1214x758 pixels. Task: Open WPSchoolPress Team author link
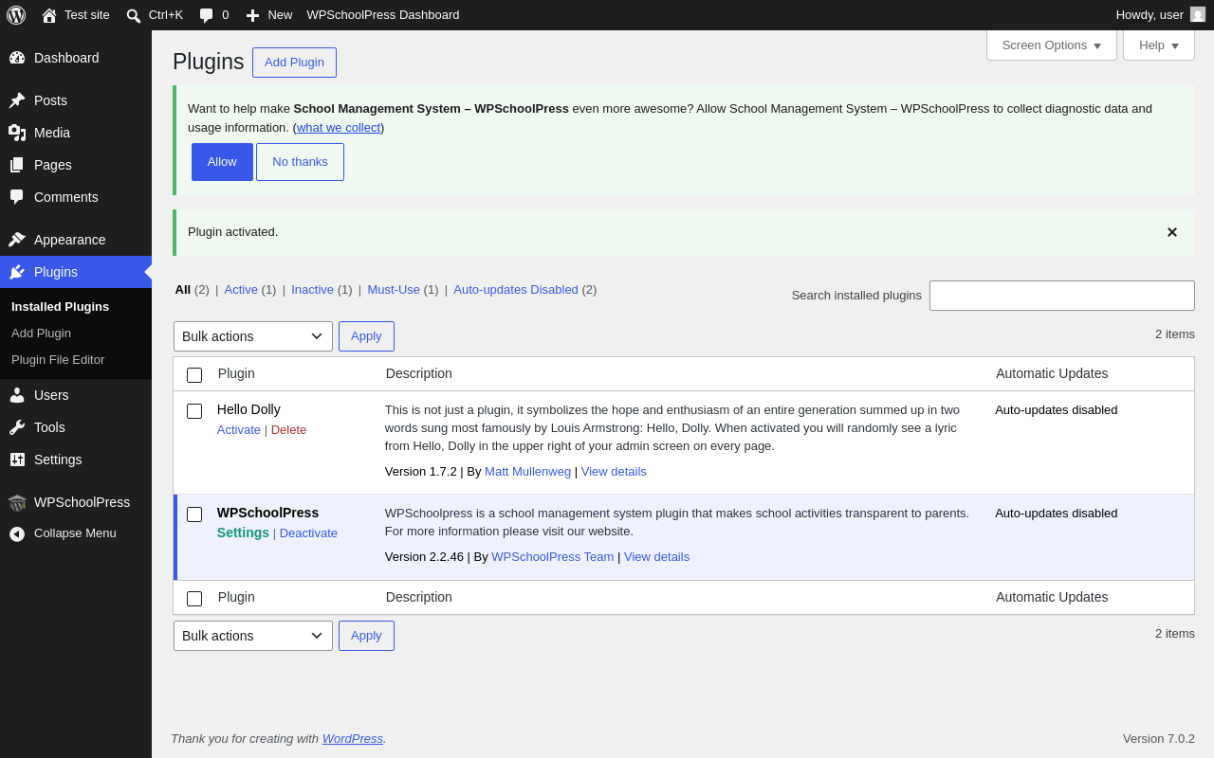click(x=552, y=556)
